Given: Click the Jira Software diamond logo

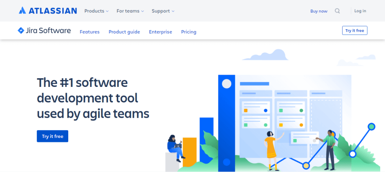Looking at the screenshot, I should (x=21, y=31).
